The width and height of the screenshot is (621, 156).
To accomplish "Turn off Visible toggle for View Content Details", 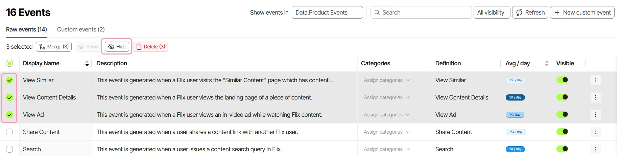I will click(563, 97).
